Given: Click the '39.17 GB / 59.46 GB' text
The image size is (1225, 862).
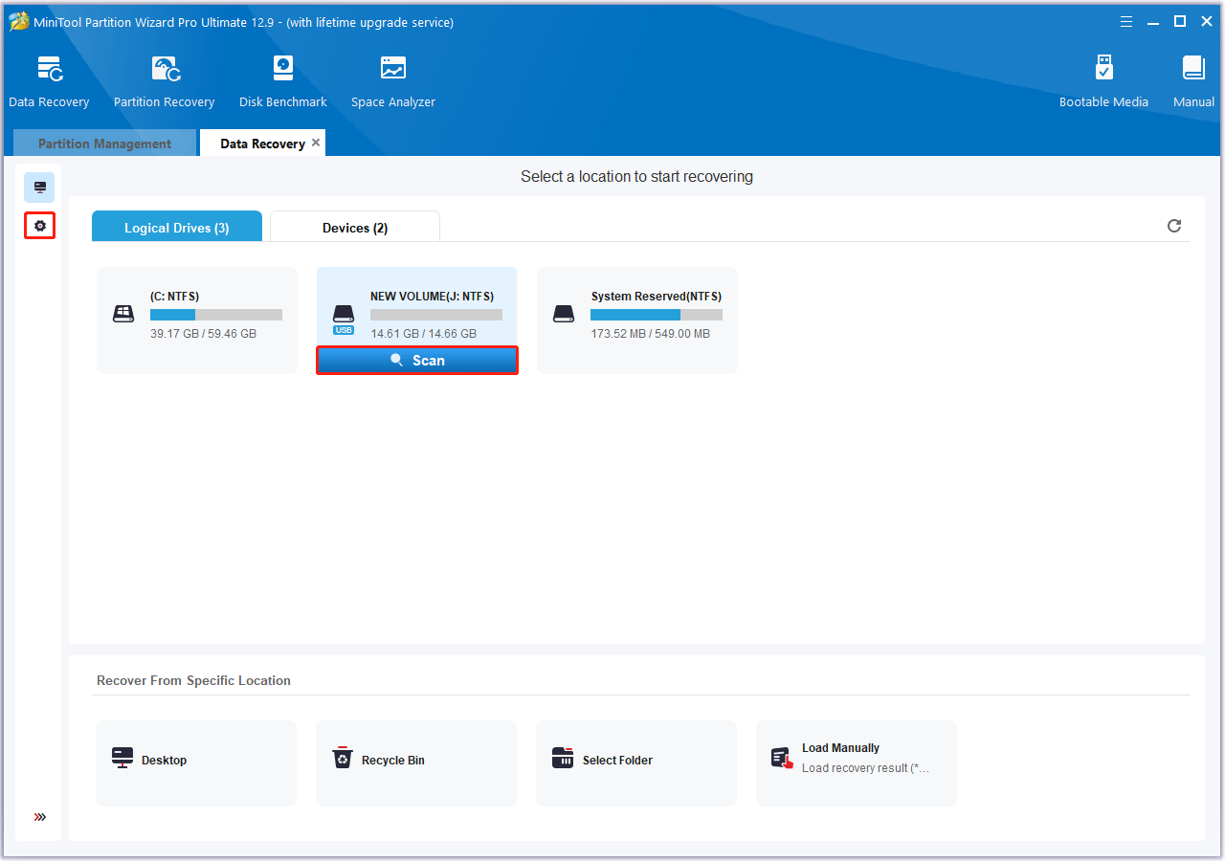Looking at the screenshot, I should click(203, 334).
